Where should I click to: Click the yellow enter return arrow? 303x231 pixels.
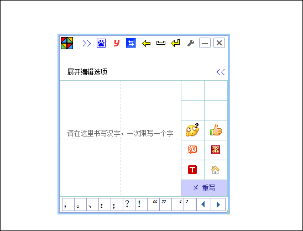coord(175,43)
